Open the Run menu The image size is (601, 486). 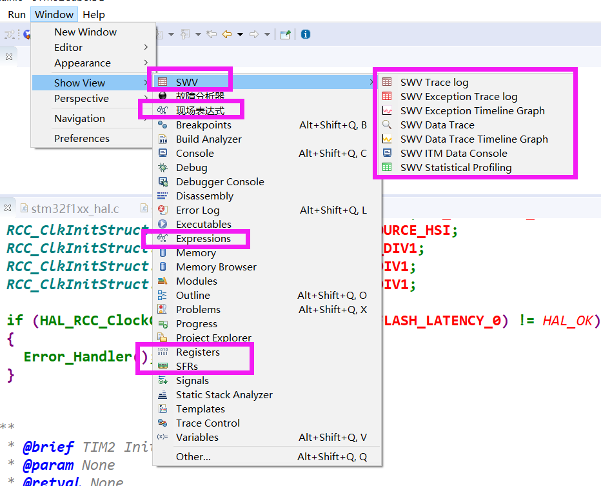pos(17,15)
